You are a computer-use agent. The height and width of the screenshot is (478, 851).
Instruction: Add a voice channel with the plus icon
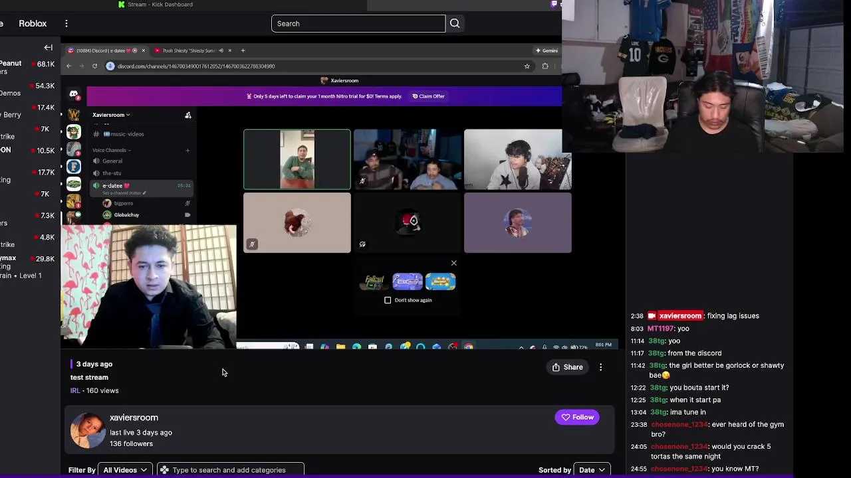pyautogui.click(x=187, y=150)
